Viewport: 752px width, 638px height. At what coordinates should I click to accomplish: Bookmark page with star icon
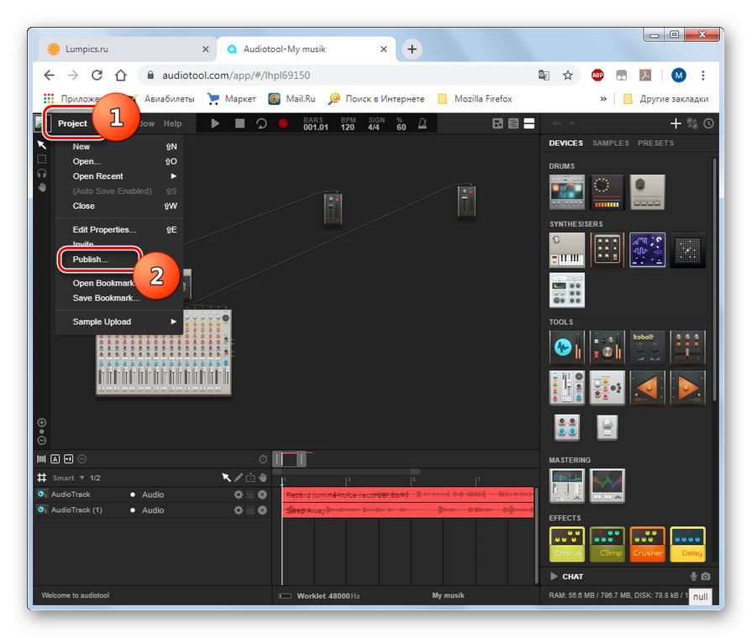568,76
